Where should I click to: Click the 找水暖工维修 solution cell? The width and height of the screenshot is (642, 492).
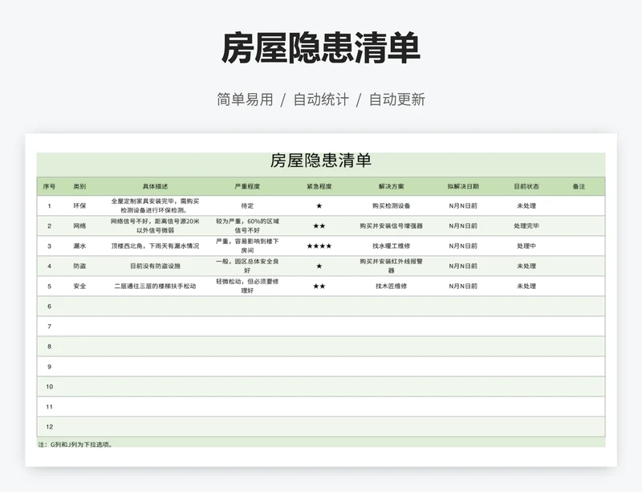[x=392, y=246]
